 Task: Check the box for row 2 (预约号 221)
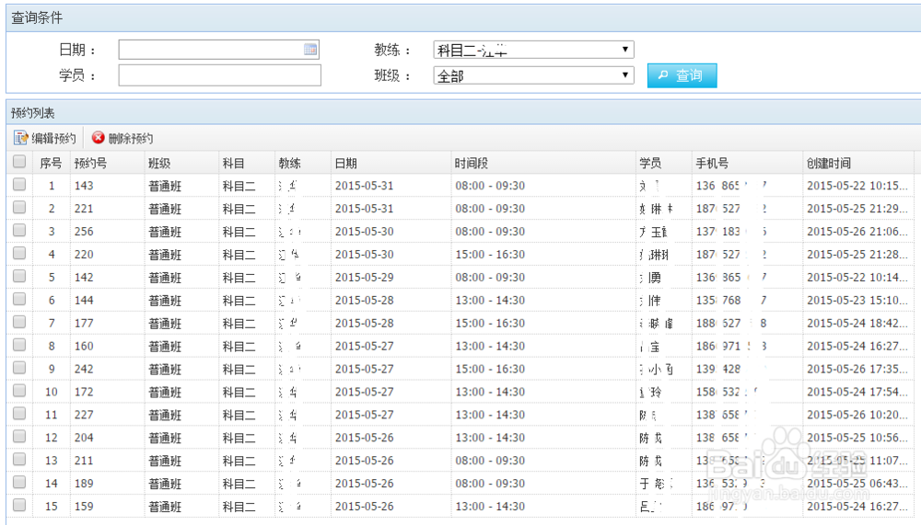click(19, 207)
